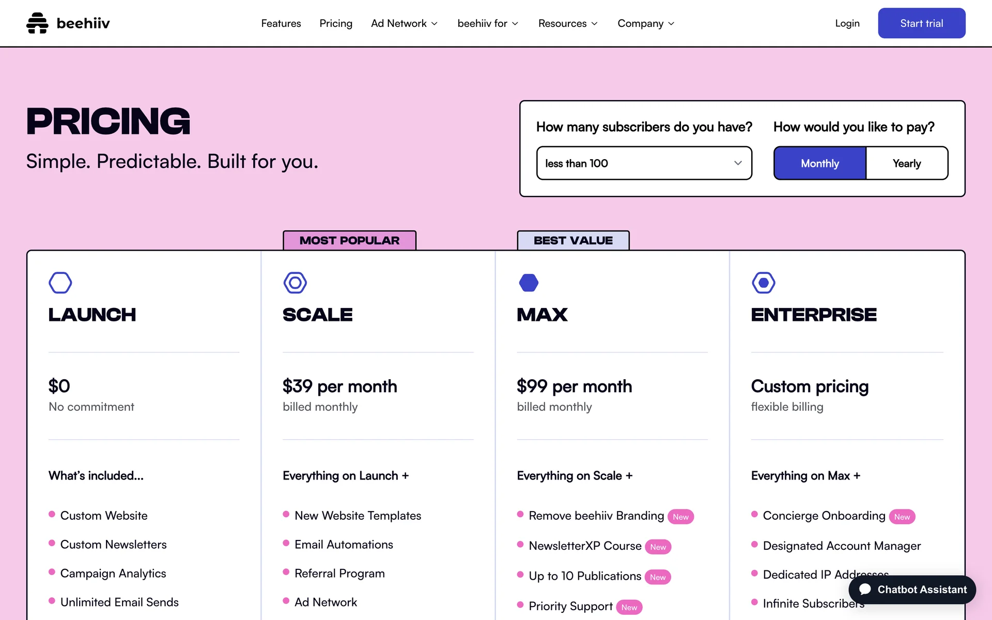Viewport: 992px width, 620px height.
Task: Click the Enterprise plan hexagon icon
Action: [x=763, y=283]
